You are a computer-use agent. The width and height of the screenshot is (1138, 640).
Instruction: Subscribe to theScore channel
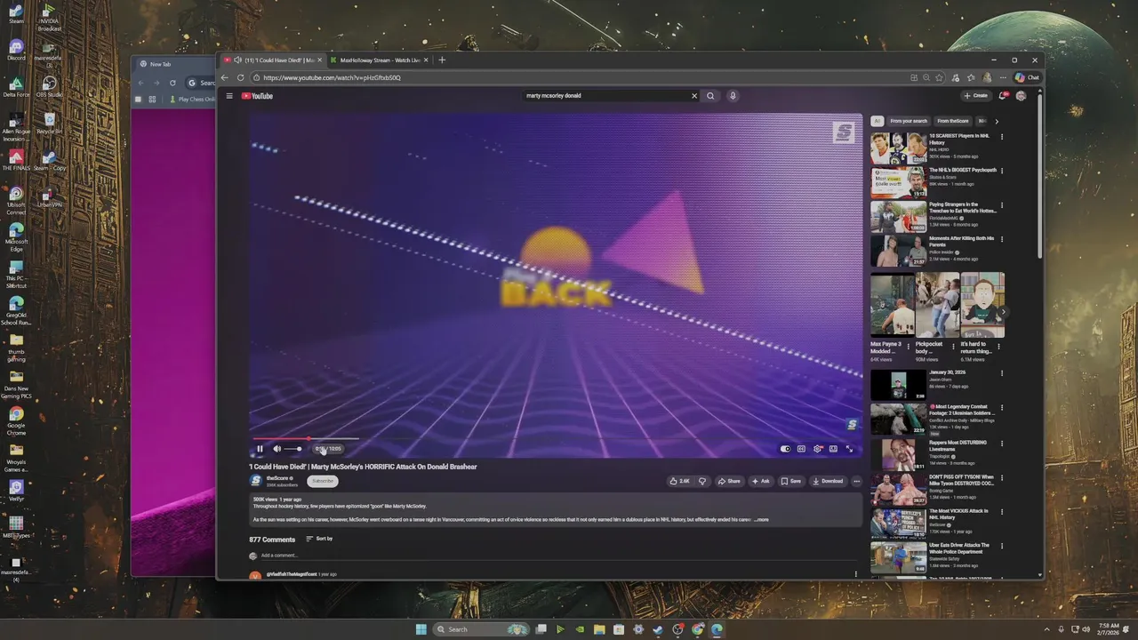click(323, 481)
